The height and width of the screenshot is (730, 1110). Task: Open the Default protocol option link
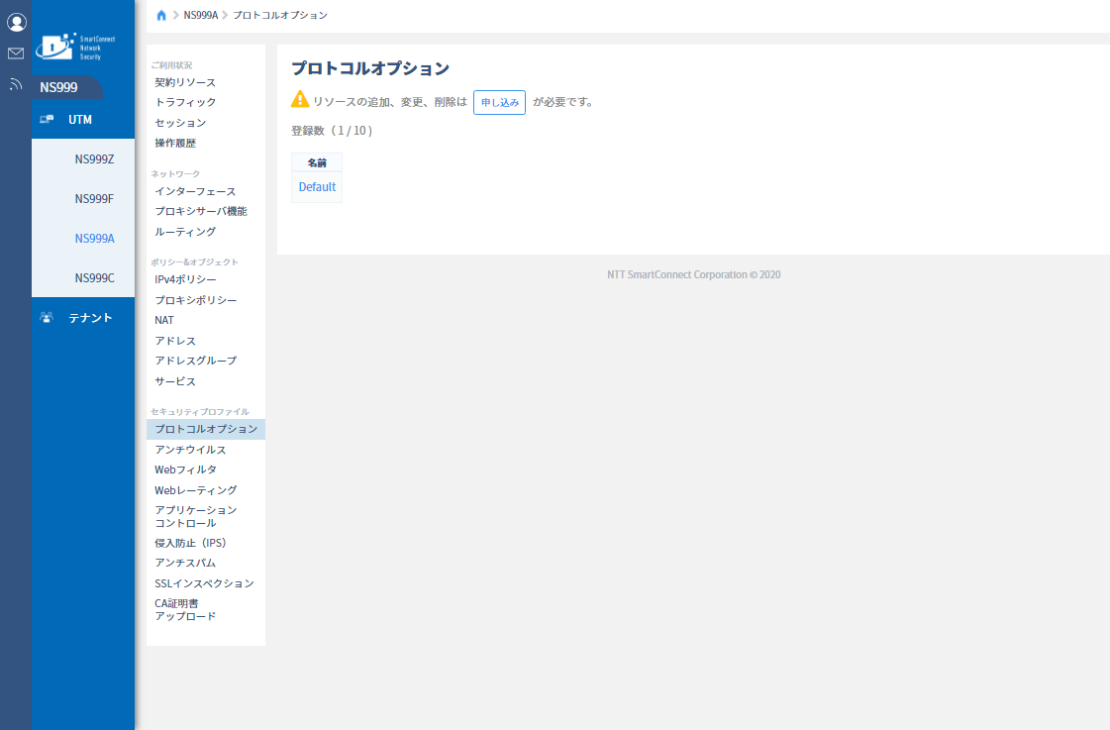pos(317,187)
